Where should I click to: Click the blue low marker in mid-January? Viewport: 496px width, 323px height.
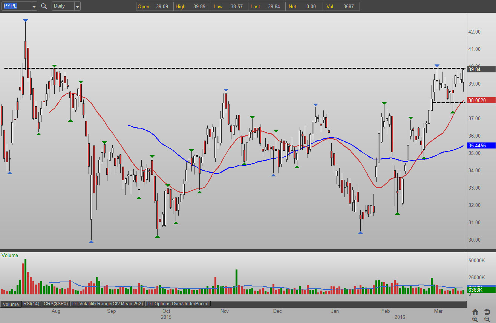[x=360, y=233]
